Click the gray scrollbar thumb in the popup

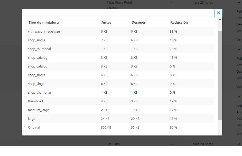[x=220, y=75]
